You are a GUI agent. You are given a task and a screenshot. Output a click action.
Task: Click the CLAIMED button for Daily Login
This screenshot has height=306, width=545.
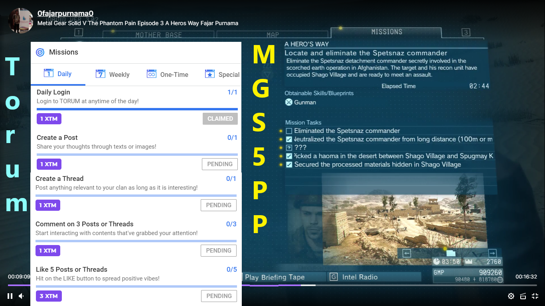click(220, 119)
